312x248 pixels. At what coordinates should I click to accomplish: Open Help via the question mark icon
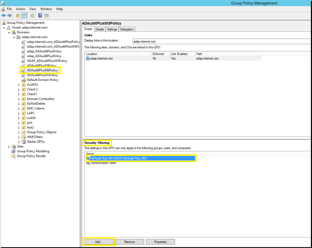(40, 16)
